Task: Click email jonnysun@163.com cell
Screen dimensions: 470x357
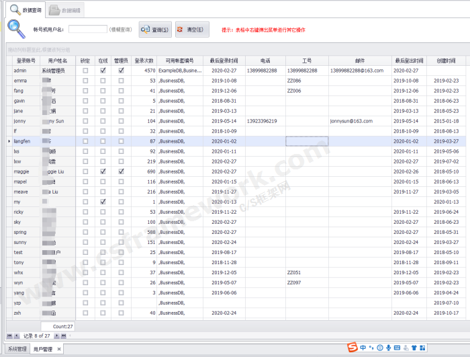Action: click(360, 121)
